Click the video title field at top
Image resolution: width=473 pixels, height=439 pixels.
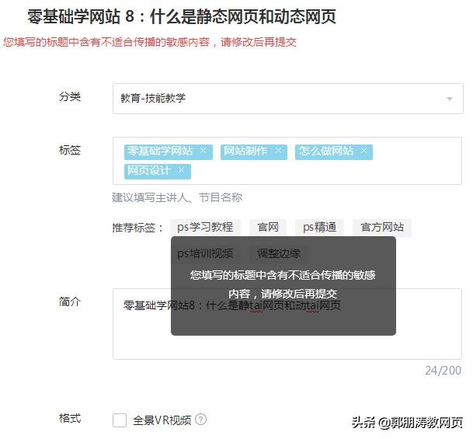coord(182,16)
